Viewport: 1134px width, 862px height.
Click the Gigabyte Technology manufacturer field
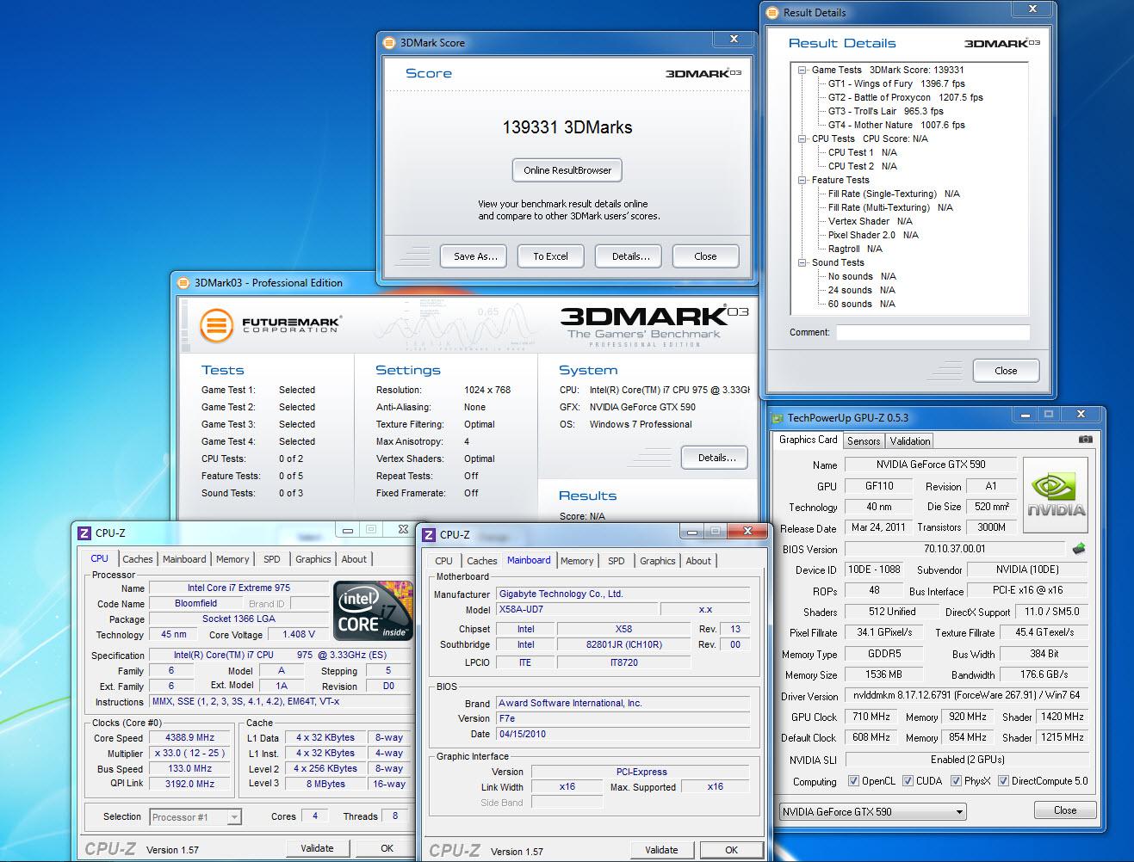[x=623, y=594]
